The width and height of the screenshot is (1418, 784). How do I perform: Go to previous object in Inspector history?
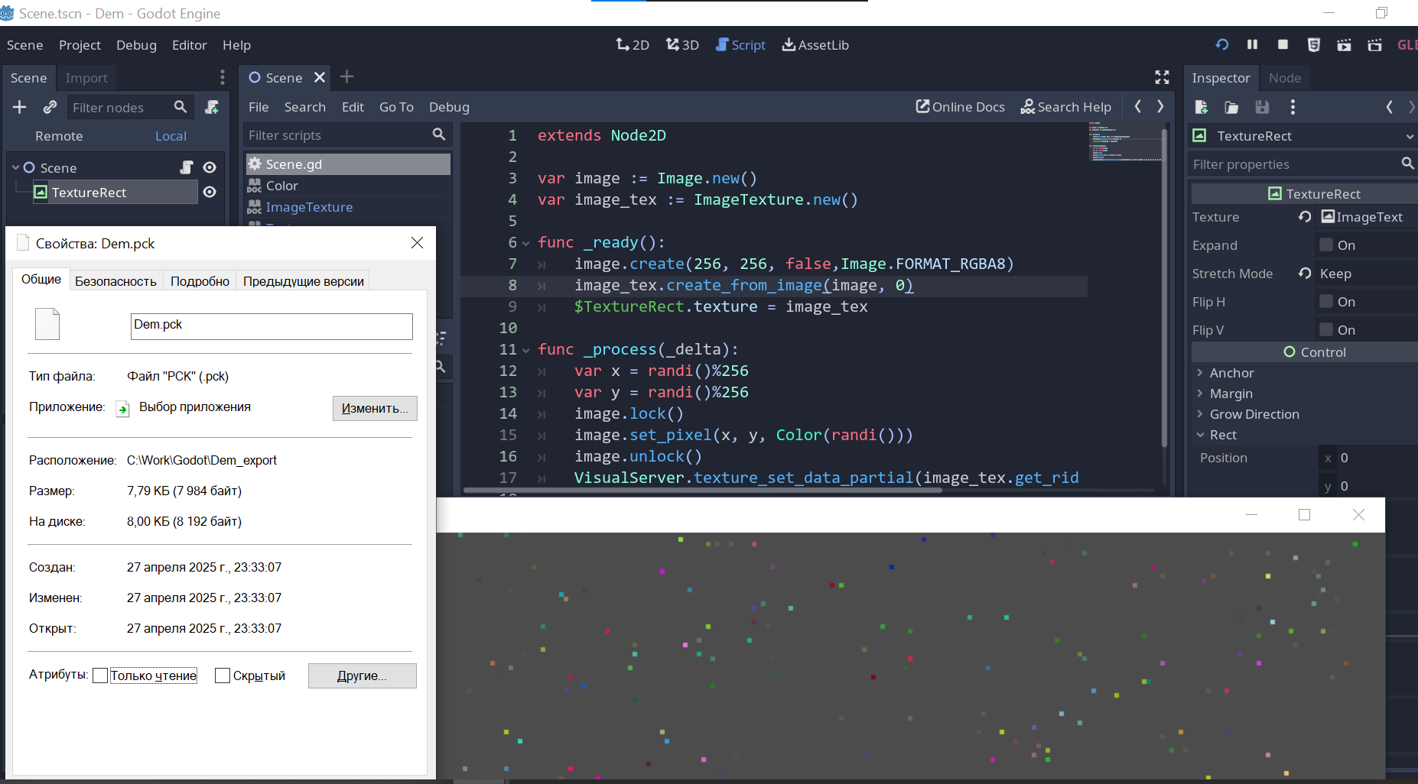(x=1390, y=107)
